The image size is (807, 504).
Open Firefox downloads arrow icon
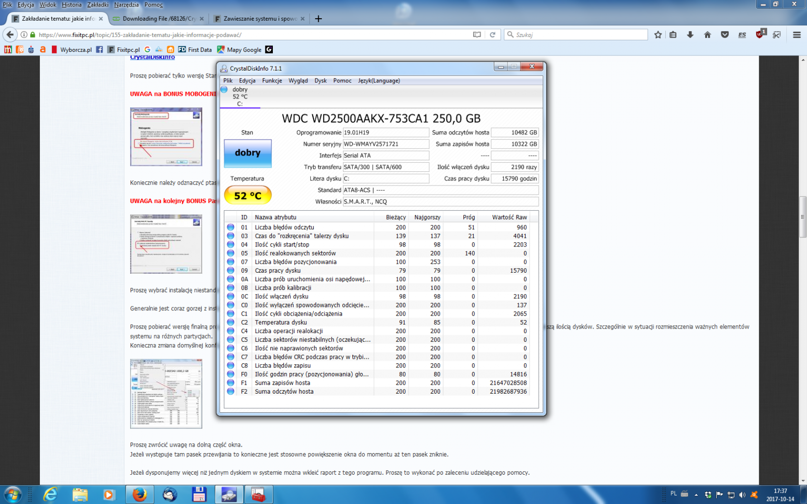(x=690, y=35)
